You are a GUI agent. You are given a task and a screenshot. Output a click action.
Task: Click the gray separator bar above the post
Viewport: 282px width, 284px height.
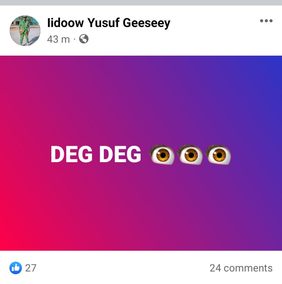pyautogui.click(x=141, y=2)
